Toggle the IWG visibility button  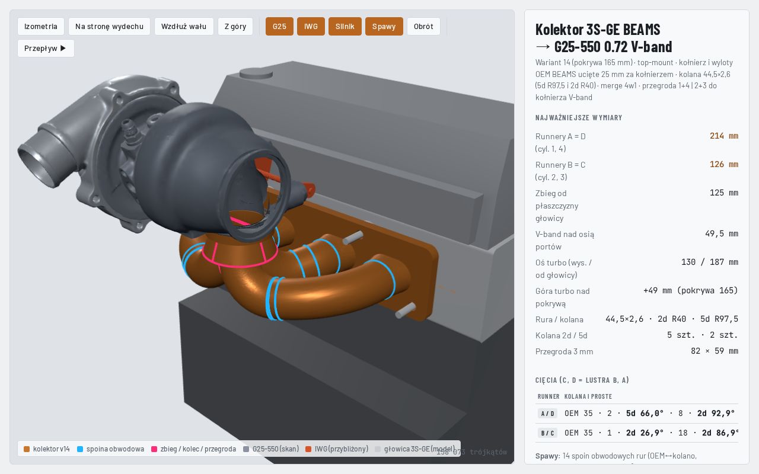(x=311, y=26)
